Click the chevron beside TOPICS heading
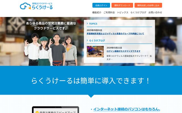182x113 pixels. 87,23
